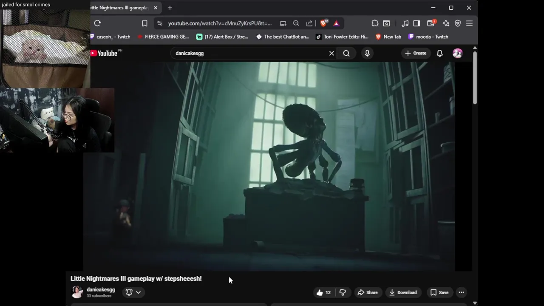
Task: Open the browser hamburger main menu
Action: [x=469, y=23]
